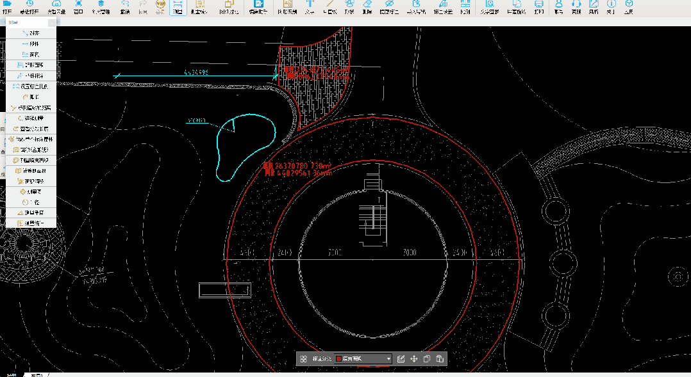This screenshot has width=691, height=377.
Task: Open the import export toolbar icon
Action: point(417,7)
